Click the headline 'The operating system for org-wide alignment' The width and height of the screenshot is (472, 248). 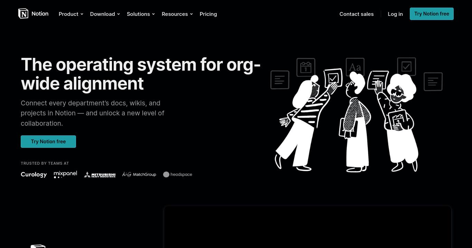(x=141, y=74)
